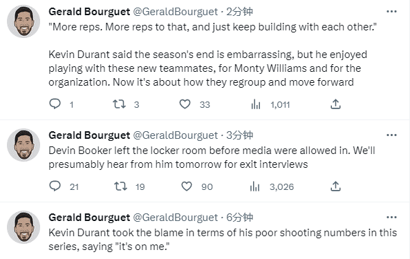
Task: Retweet the "More reps" tweet with 3 retweets
Action: click(x=119, y=104)
